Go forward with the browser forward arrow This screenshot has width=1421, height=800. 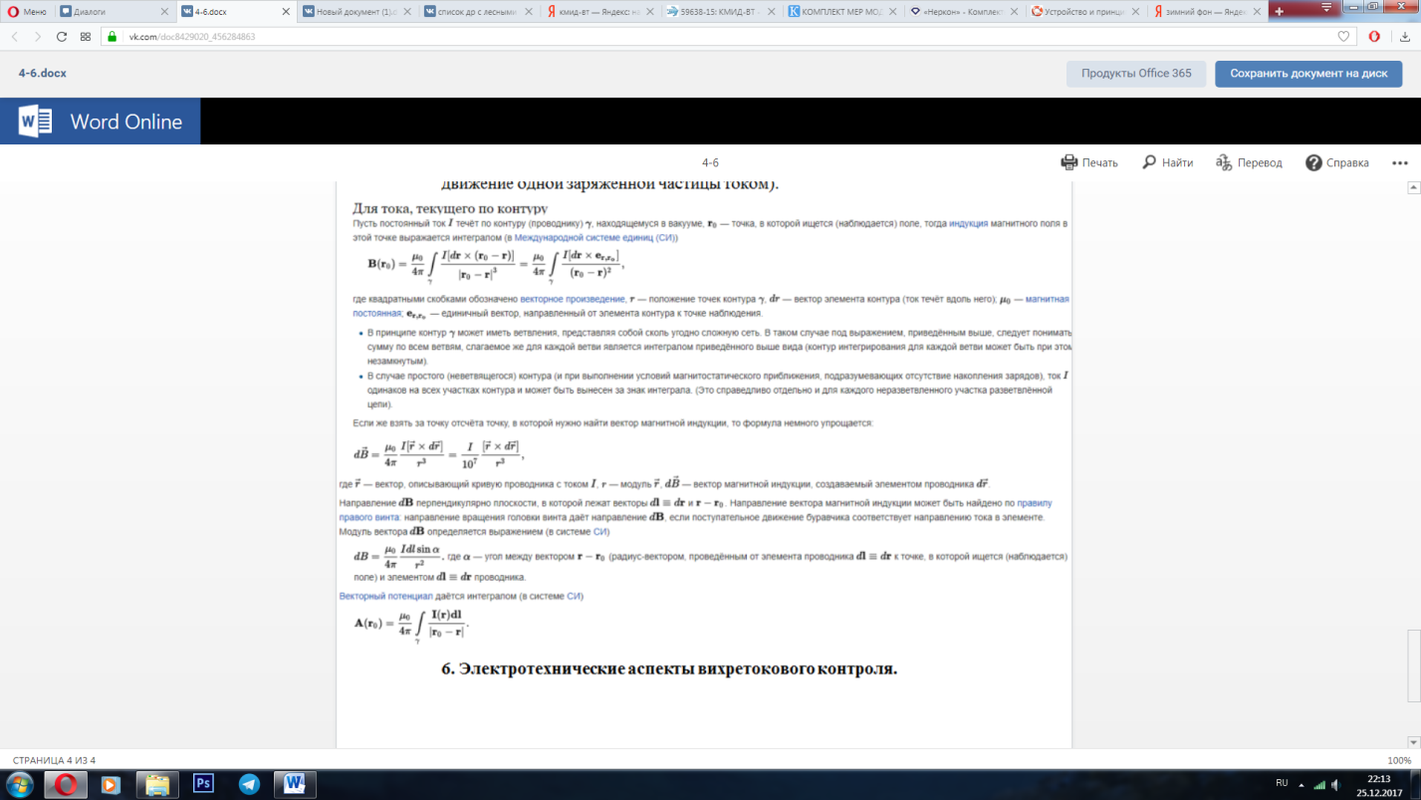[x=38, y=36]
